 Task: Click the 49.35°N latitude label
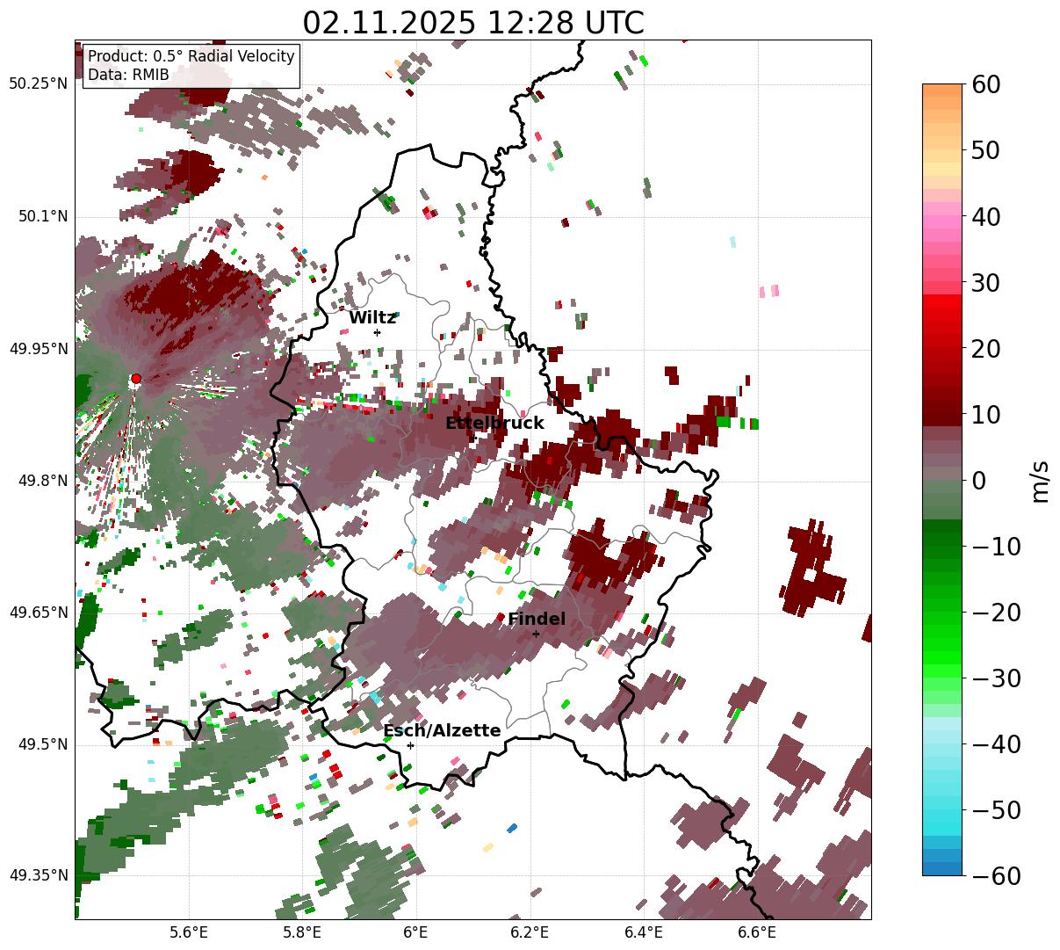(x=39, y=875)
